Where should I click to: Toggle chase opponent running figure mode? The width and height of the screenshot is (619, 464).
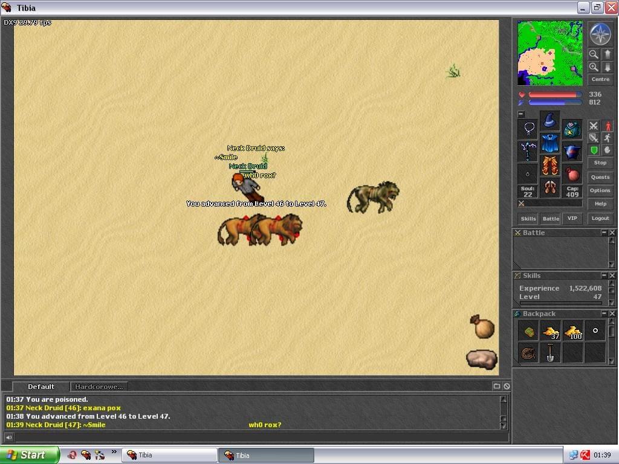[x=608, y=138]
